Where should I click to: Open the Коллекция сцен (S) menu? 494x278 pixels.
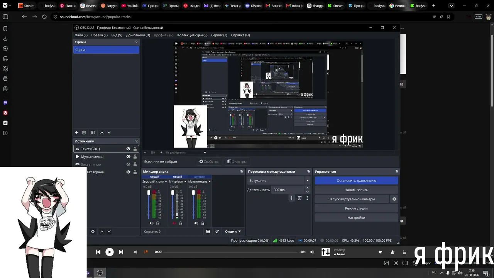coord(192,35)
